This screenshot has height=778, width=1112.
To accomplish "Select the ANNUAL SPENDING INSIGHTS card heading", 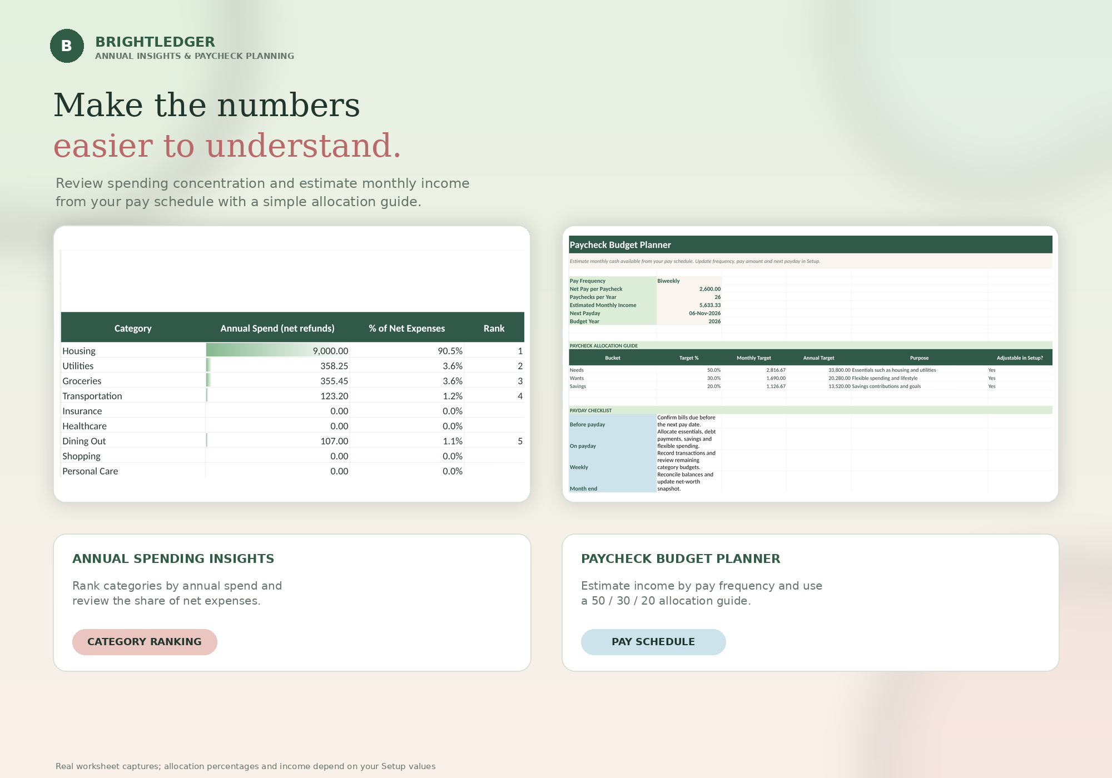I will [x=173, y=558].
